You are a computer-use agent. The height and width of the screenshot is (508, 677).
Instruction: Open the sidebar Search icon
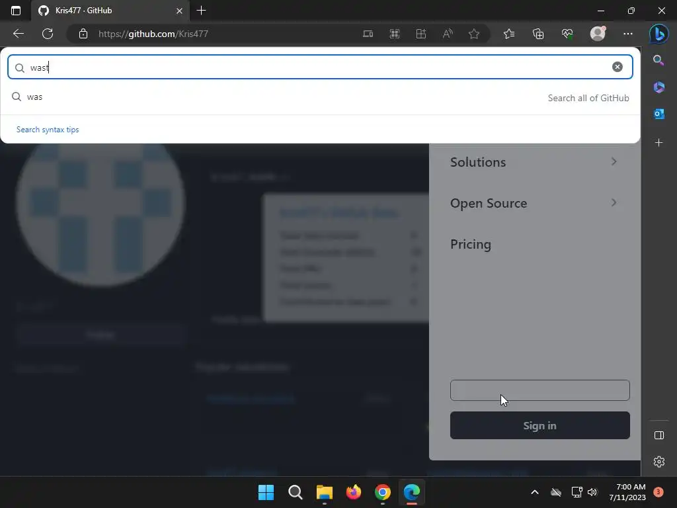coord(658,60)
